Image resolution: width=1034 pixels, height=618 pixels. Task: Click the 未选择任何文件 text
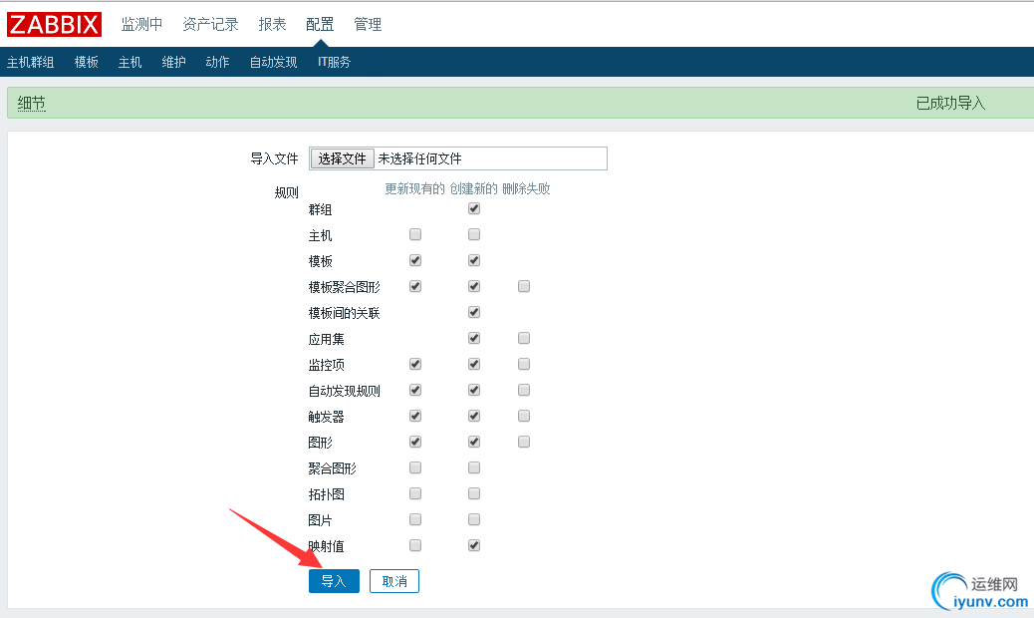[x=420, y=158]
